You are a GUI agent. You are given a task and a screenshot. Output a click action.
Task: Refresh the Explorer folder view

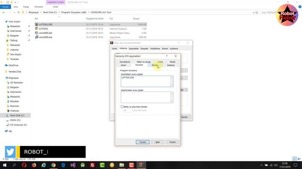pos(257,12)
